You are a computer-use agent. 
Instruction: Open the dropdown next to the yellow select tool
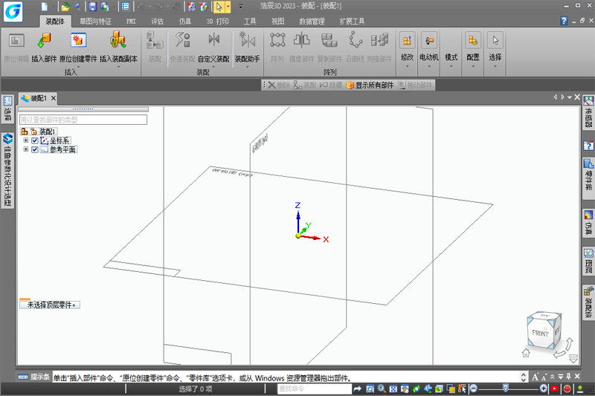tap(228, 7)
